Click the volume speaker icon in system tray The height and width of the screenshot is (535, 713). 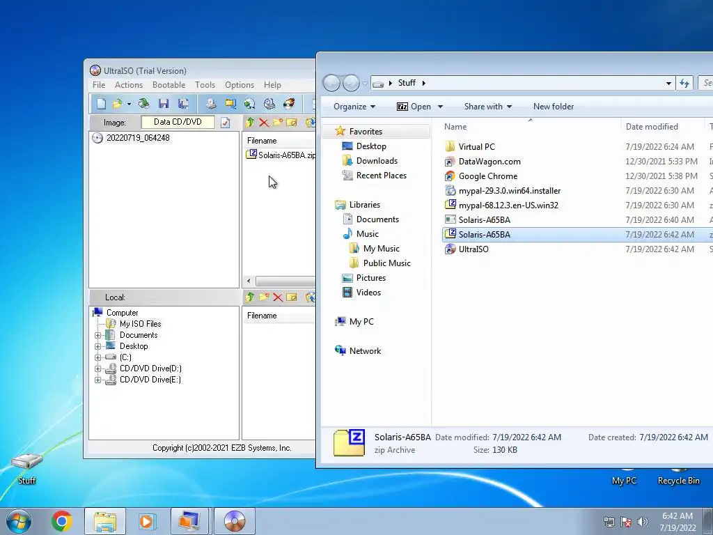click(x=643, y=521)
